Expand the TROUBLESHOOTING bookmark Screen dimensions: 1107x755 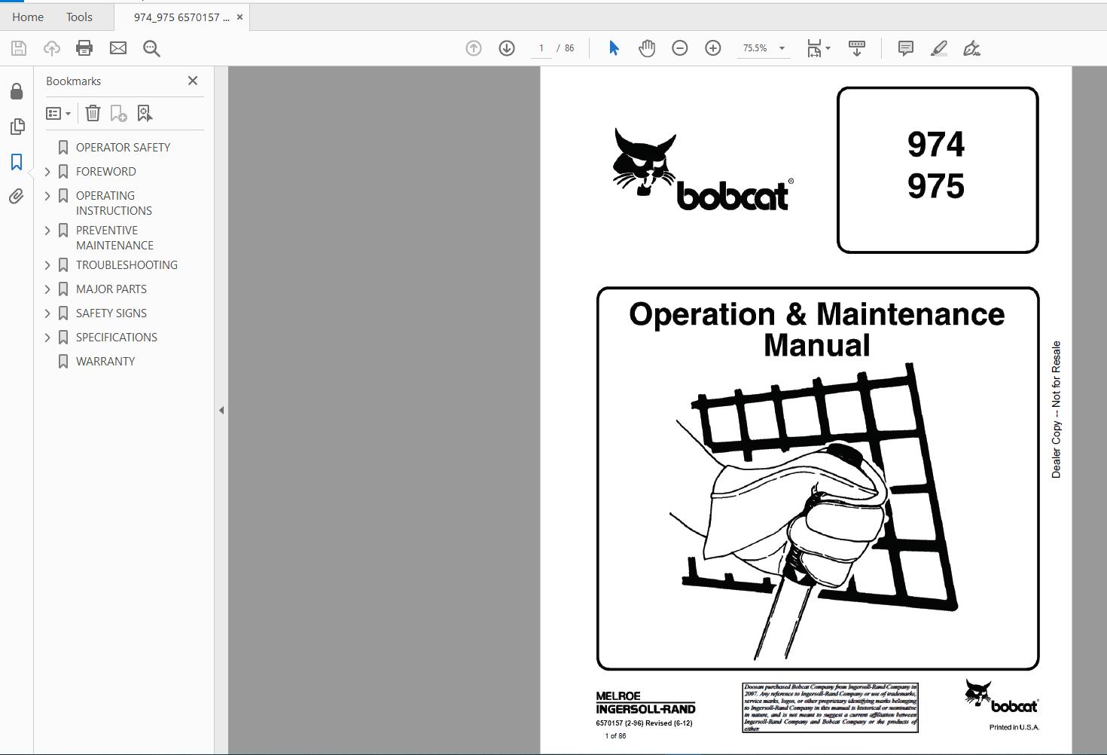click(47, 264)
